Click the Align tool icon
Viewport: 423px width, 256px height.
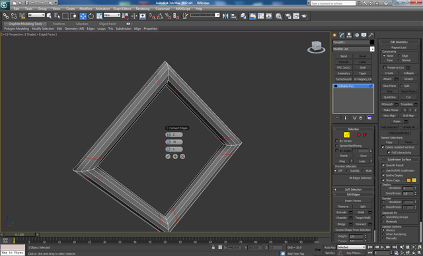(233, 16)
